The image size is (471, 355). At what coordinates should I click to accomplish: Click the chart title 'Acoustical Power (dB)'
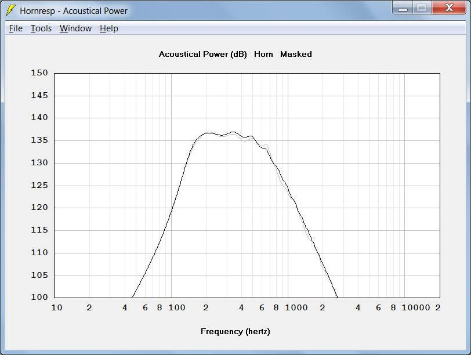pyautogui.click(x=203, y=55)
